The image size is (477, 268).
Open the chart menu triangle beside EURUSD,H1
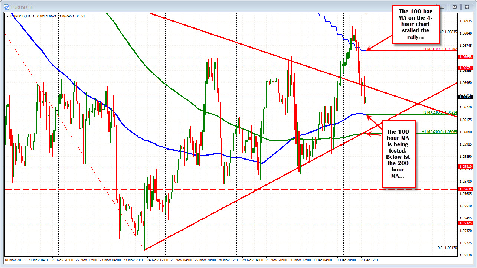coord(7,16)
